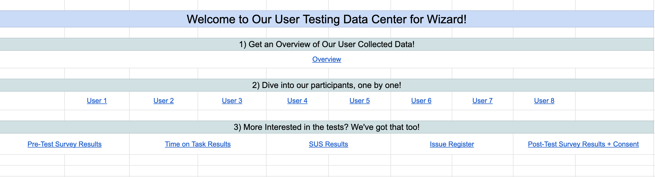
Task: Open the User 7 link
Action: point(482,101)
